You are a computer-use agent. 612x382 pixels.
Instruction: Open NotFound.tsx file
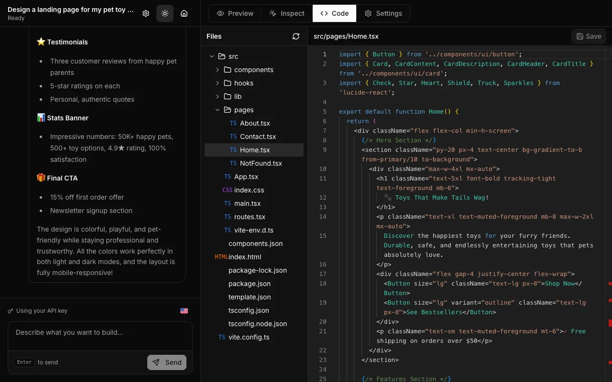(x=254, y=163)
